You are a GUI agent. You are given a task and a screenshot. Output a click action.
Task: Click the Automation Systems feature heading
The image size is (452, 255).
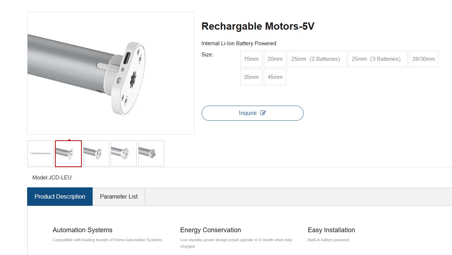[83, 230]
